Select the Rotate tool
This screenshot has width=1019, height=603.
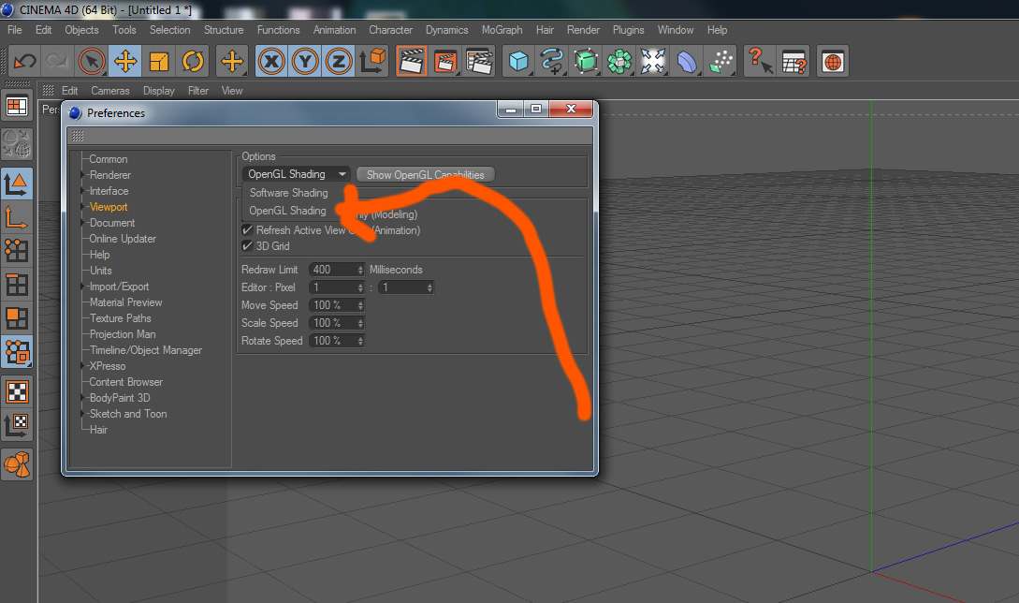[193, 62]
